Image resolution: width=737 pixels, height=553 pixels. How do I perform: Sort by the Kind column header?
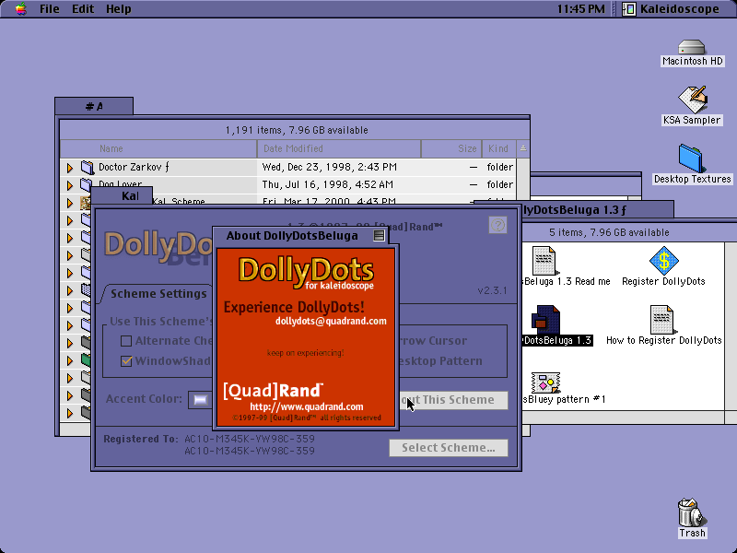click(498, 148)
